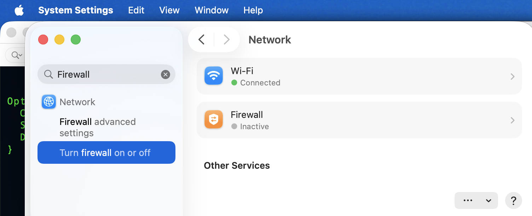
Task: Expand the Firewall row chevron
Action: pyautogui.click(x=512, y=120)
